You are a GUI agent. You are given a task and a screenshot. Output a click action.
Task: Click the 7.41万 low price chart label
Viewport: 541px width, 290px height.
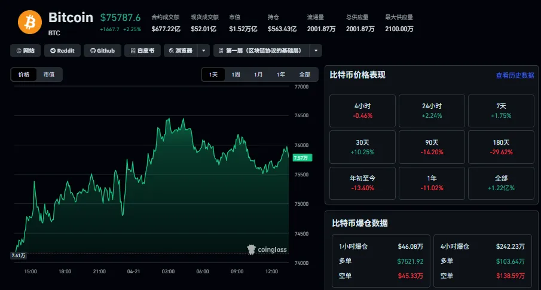19,256
